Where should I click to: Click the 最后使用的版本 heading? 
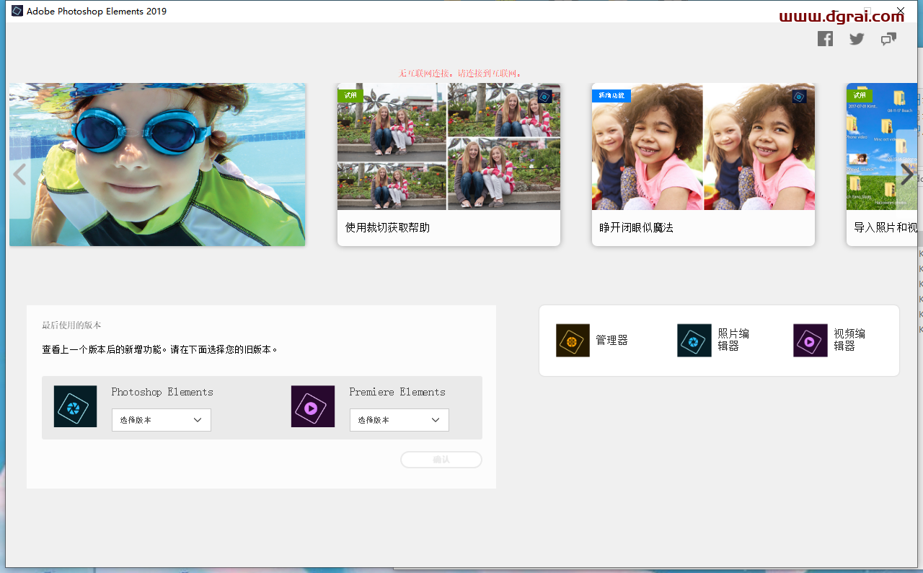point(71,325)
